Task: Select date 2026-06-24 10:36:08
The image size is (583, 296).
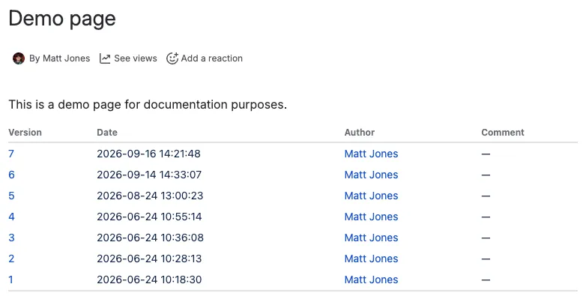Action: 150,238
